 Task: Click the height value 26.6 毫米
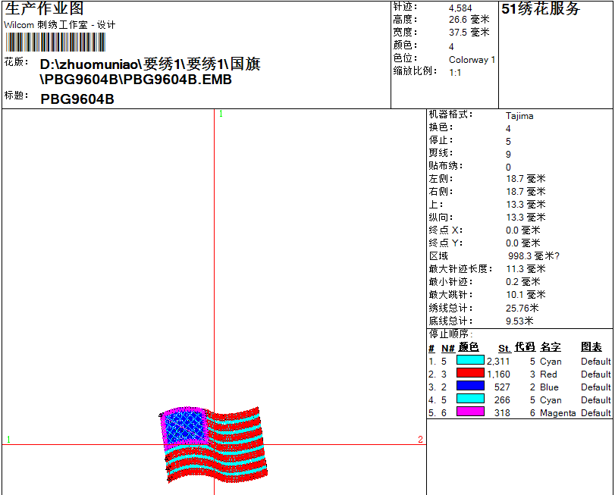click(469, 20)
